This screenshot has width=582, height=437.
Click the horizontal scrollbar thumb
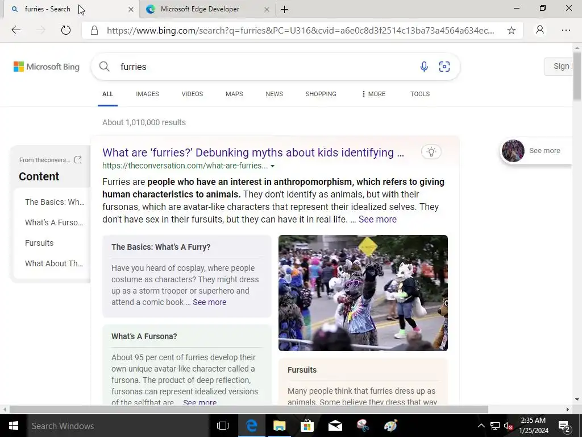tap(249, 410)
